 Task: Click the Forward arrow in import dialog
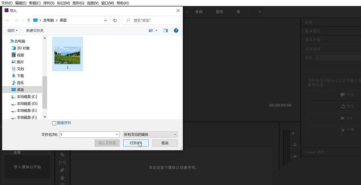click(16, 20)
